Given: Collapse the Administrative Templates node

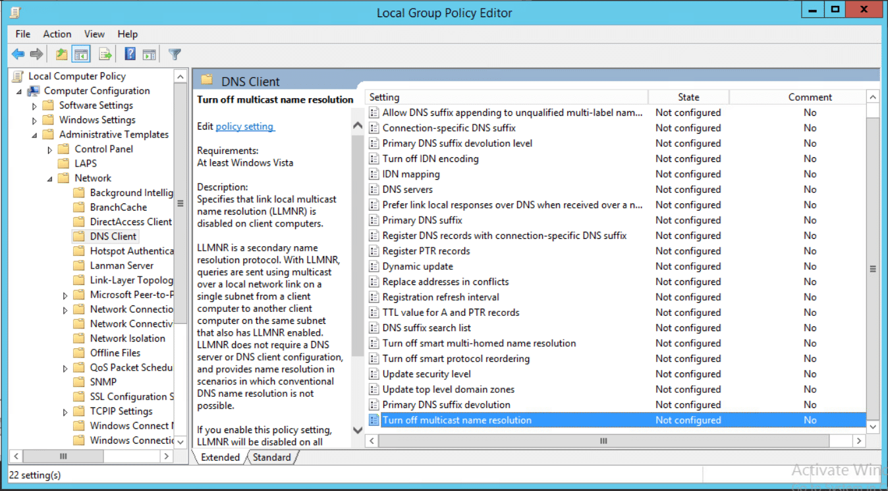Looking at the screenshot, I should pyautogui.click(x=35, y=135).
